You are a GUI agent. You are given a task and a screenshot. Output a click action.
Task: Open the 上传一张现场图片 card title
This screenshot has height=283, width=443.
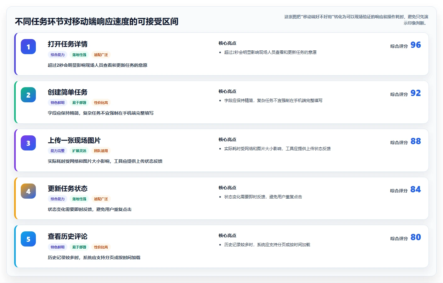coord(74,140)
